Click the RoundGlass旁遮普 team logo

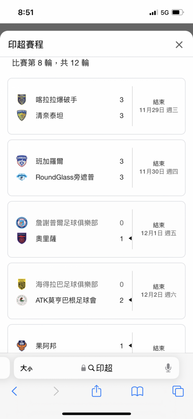pos(22,177)
